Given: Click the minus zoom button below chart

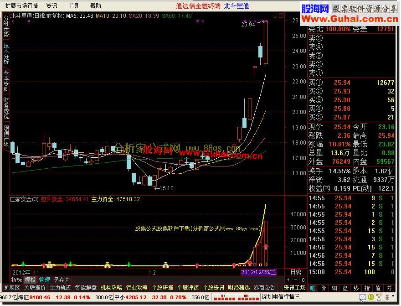Looking at the screenshot, I should [295, 280].
